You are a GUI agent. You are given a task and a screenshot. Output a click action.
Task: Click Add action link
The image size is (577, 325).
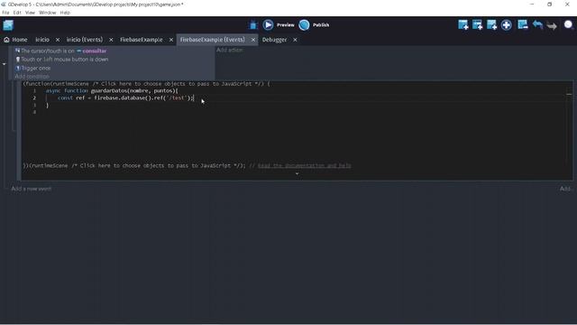[229, 50]
